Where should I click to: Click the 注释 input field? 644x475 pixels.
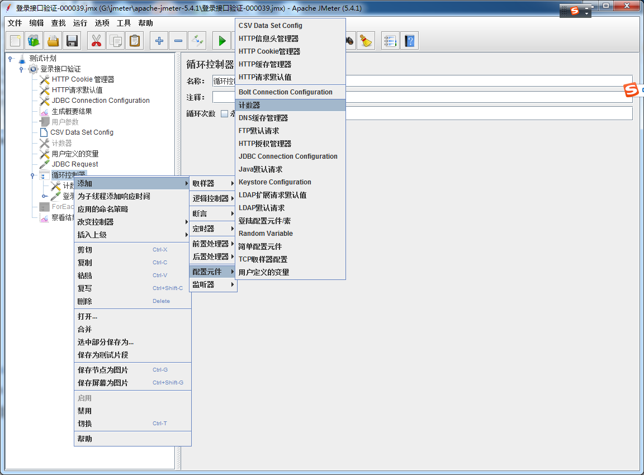pos(422,97)
